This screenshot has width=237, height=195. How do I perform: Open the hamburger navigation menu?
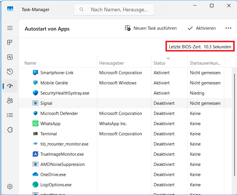10,28
